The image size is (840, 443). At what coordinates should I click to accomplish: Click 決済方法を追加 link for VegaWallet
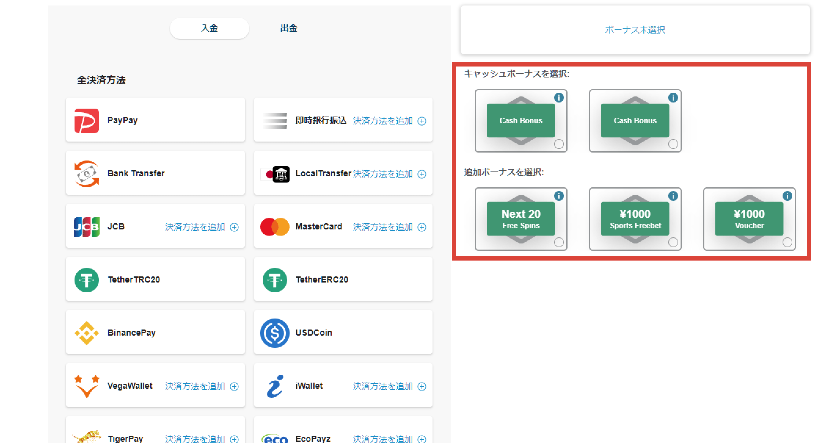tap(195, 386)
